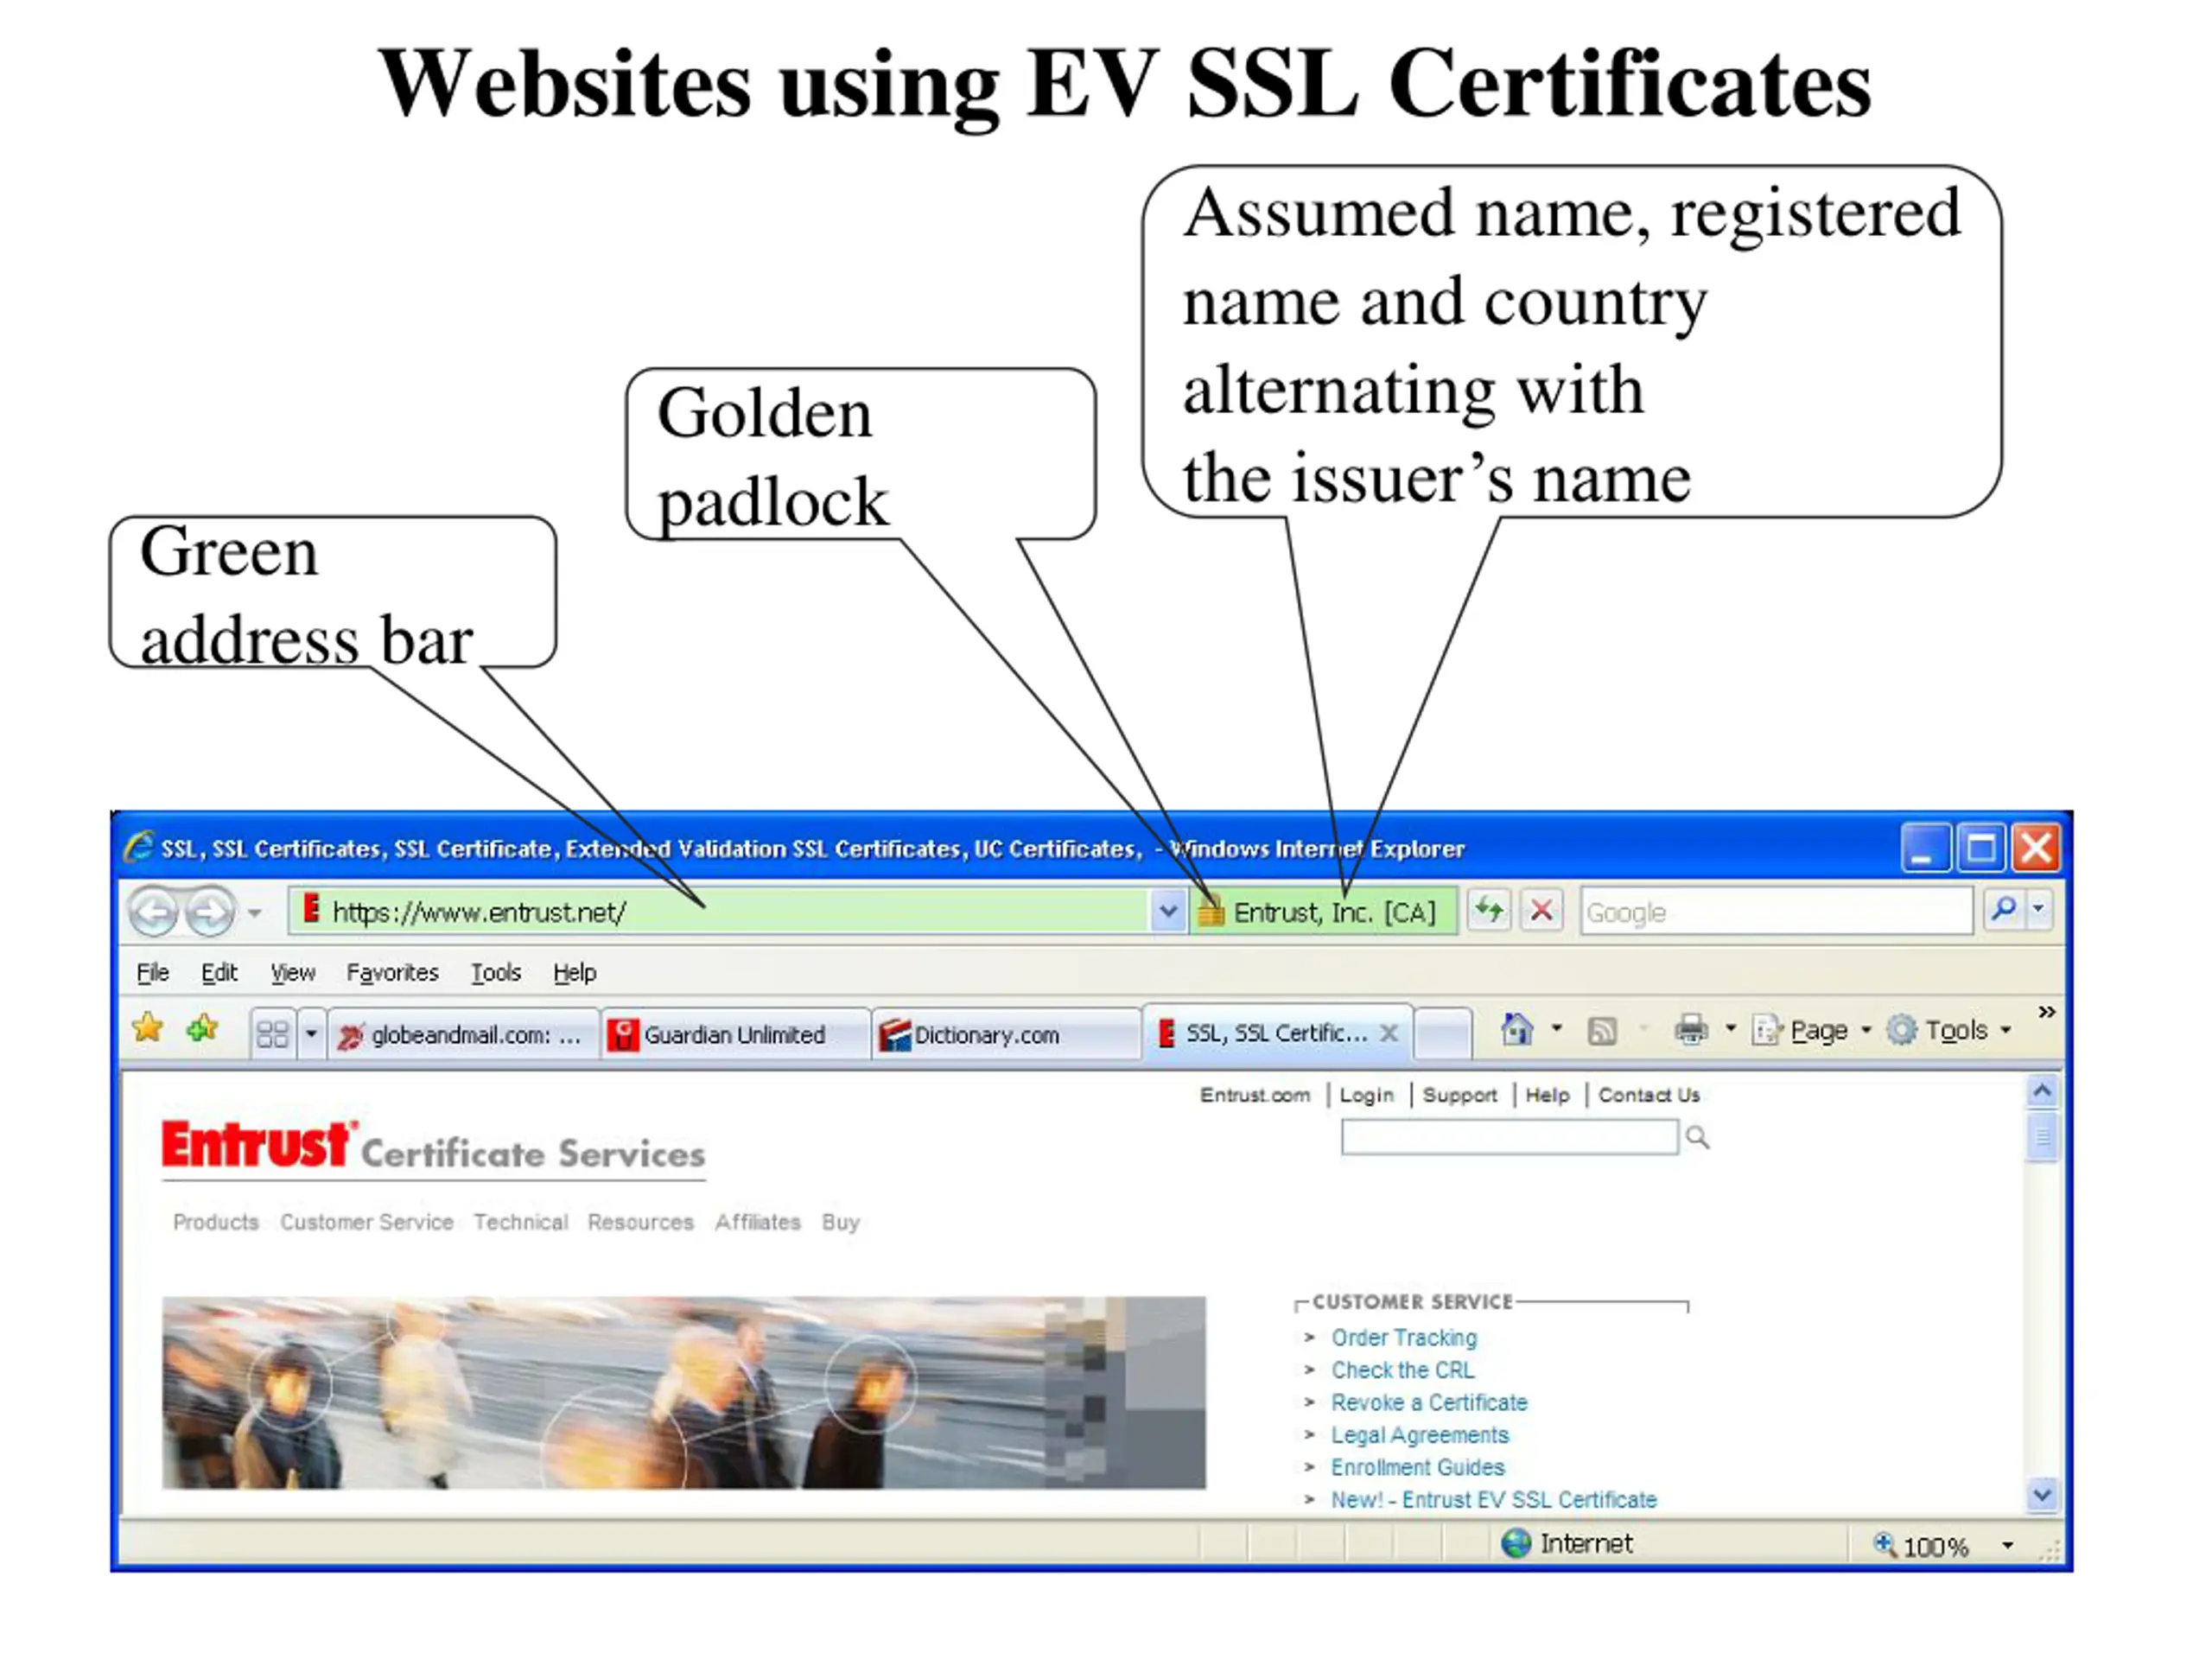Screen dimensions: 2212x1659
Task: Open the Edit menu
Action: 219,972
